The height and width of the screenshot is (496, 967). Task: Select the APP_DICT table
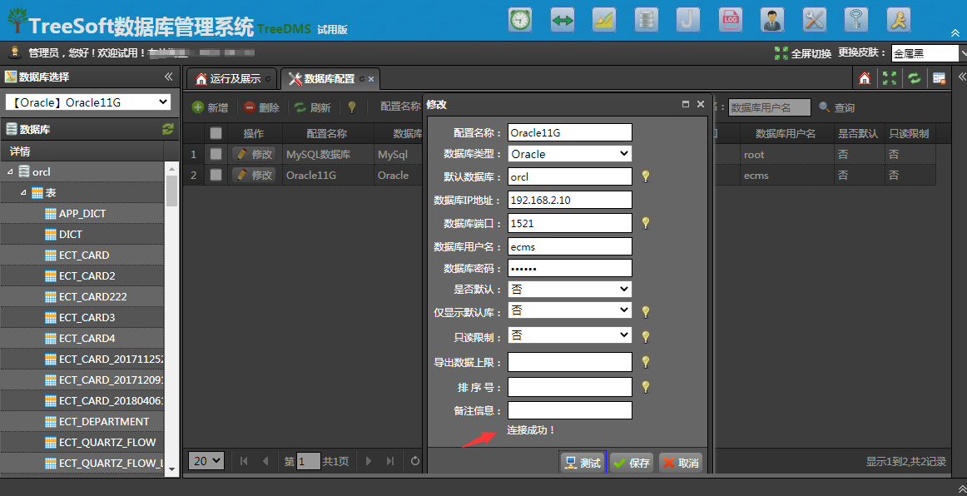pyautogui.click(x=82, y=213)
